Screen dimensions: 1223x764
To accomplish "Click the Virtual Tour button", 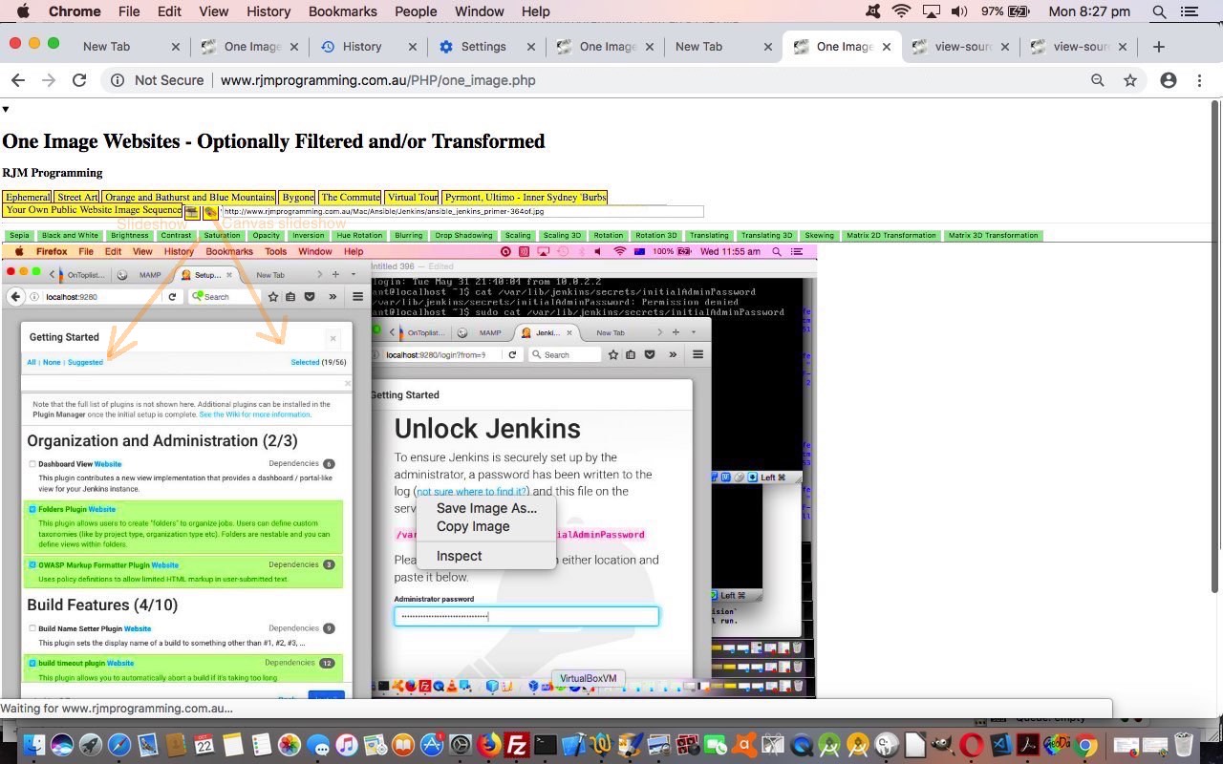I will [413, 197].
